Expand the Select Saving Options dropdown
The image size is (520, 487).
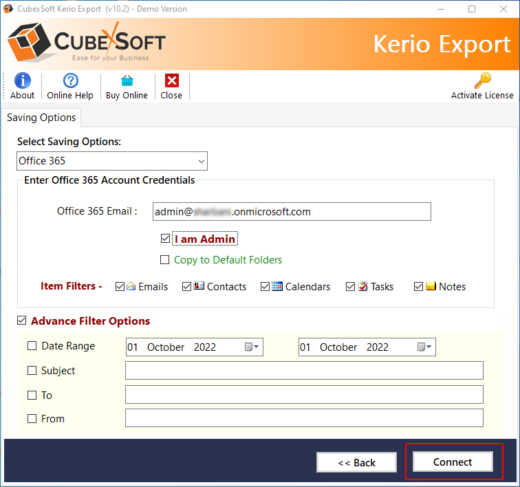click(201, 161)
